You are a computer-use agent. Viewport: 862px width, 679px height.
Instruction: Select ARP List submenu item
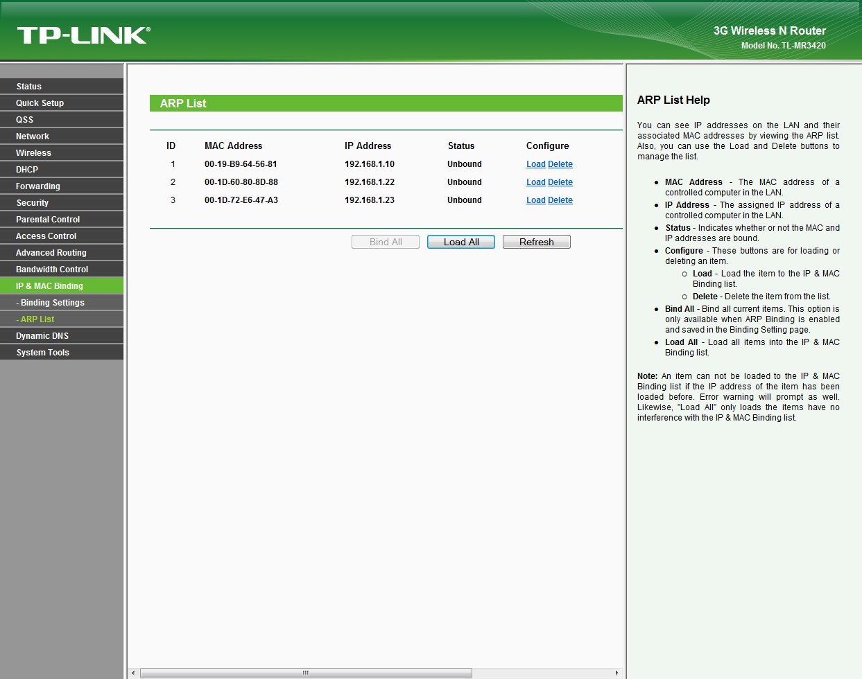tap(62, 319)
